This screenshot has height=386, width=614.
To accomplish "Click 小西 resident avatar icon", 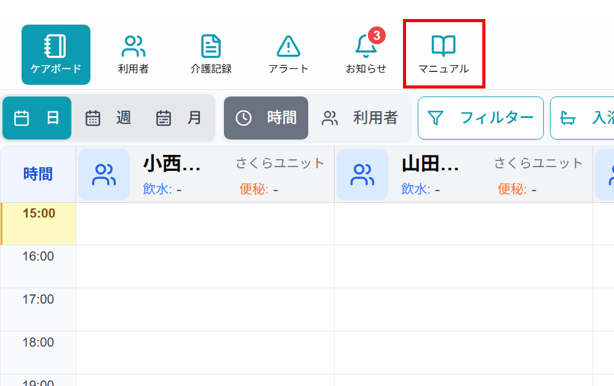I will pyautogui.click(x=104, y=175).
